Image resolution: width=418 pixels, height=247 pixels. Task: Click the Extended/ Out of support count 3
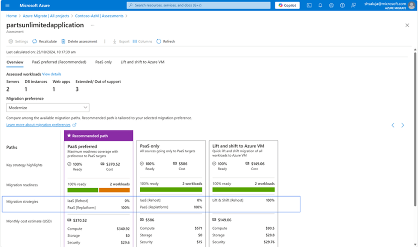tap(77, 89)
